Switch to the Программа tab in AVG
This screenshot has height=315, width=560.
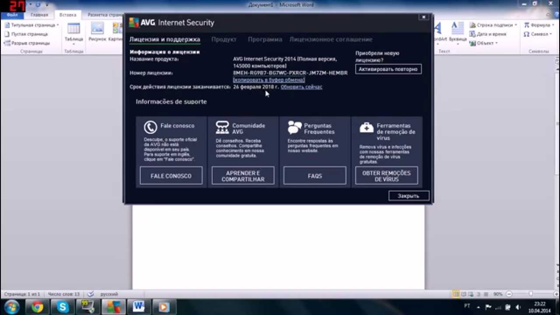coord(265,39)
